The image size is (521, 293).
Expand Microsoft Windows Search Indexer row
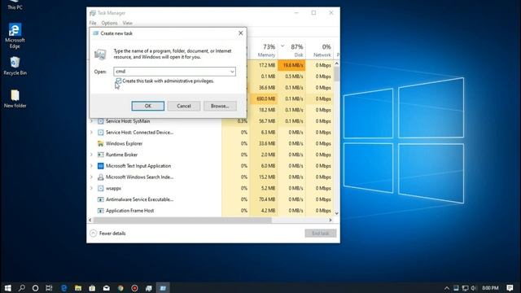91,177
